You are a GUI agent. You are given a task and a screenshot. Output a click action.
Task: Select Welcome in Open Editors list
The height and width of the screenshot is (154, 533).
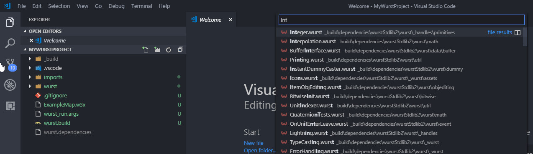pyautogui.click(x=103, y=40)
